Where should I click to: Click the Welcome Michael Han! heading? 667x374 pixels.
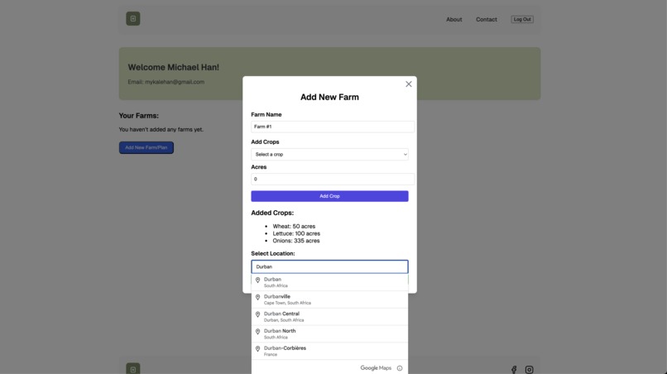(174, 67)
